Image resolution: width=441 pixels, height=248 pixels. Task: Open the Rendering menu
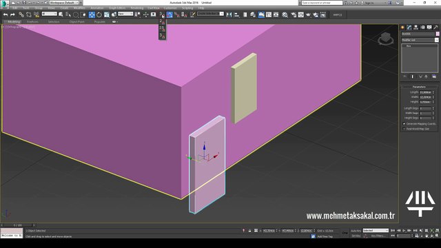click(x=137, y=8)
